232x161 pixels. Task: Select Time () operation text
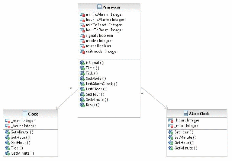93,68
